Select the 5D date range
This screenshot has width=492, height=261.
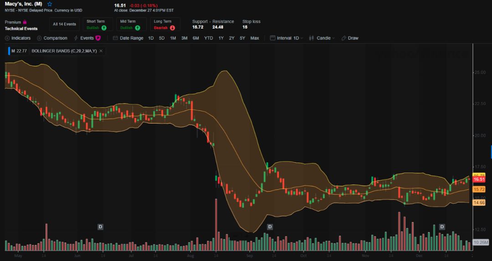(162, 38)
